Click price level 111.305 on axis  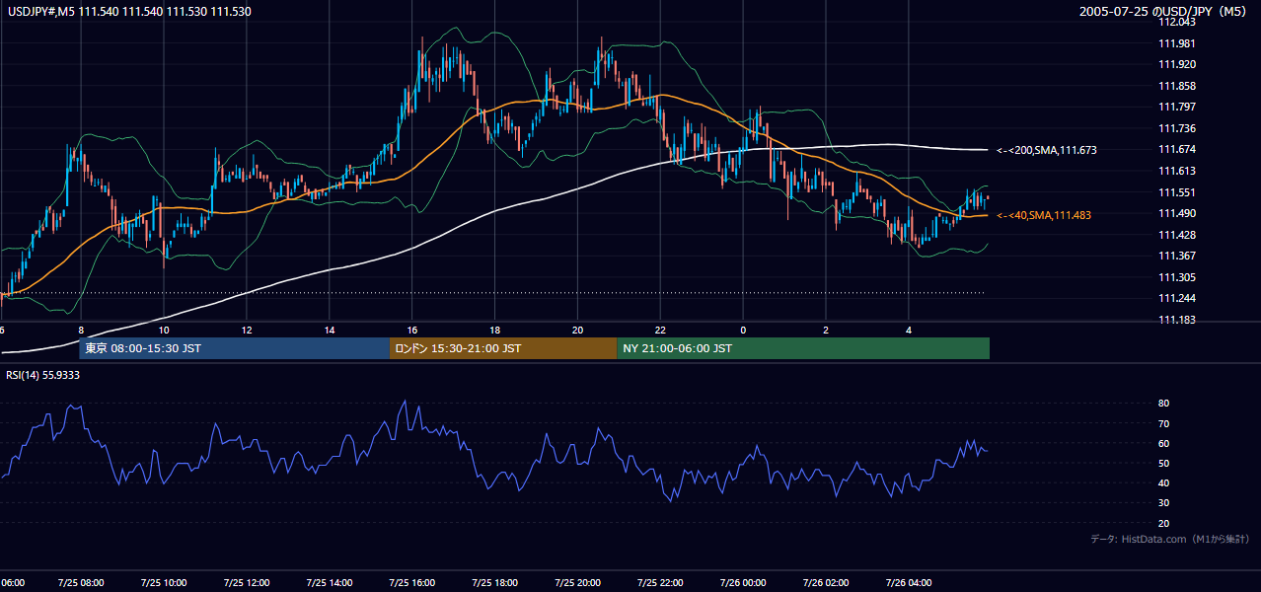tap(1176, 277)
